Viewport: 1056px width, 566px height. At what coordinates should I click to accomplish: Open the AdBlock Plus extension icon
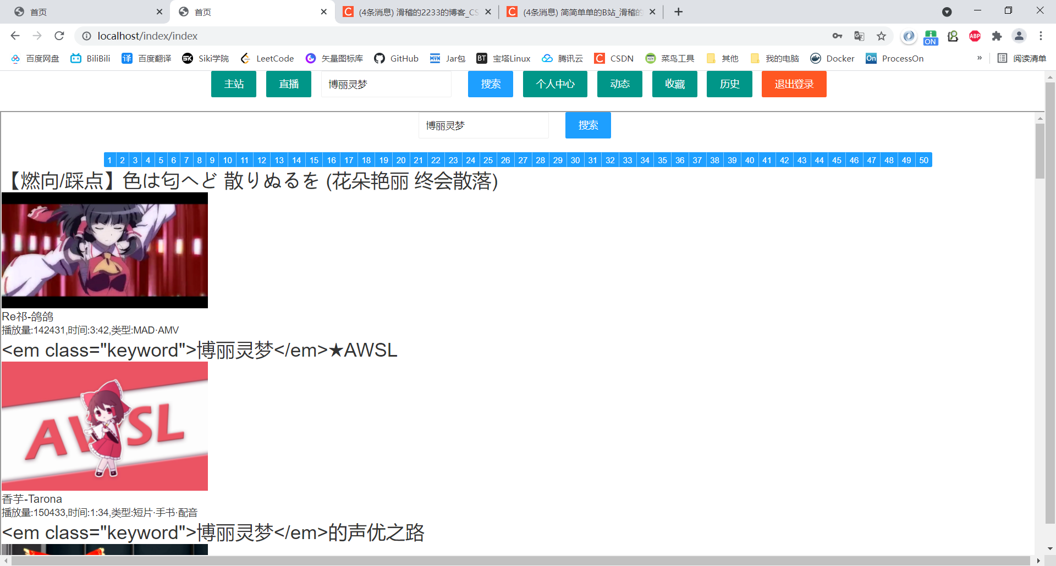coord(975,36)
